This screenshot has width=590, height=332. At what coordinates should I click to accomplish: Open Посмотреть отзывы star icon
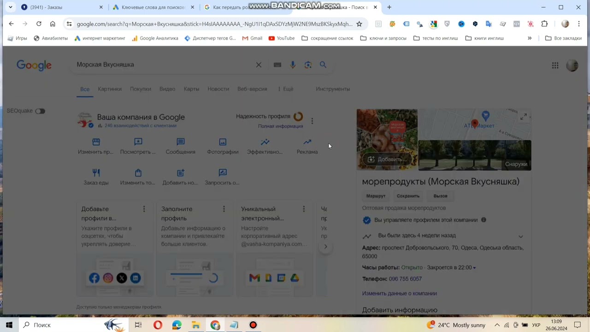point(138,142)
